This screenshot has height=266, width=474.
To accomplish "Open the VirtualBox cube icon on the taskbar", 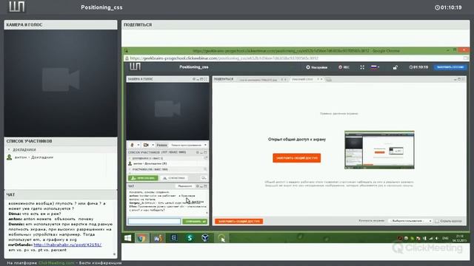I will click(205, 238).
